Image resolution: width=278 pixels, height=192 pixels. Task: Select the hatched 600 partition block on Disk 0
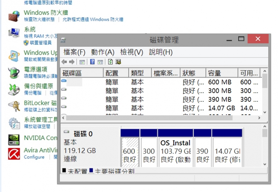(x=130, y=148)
